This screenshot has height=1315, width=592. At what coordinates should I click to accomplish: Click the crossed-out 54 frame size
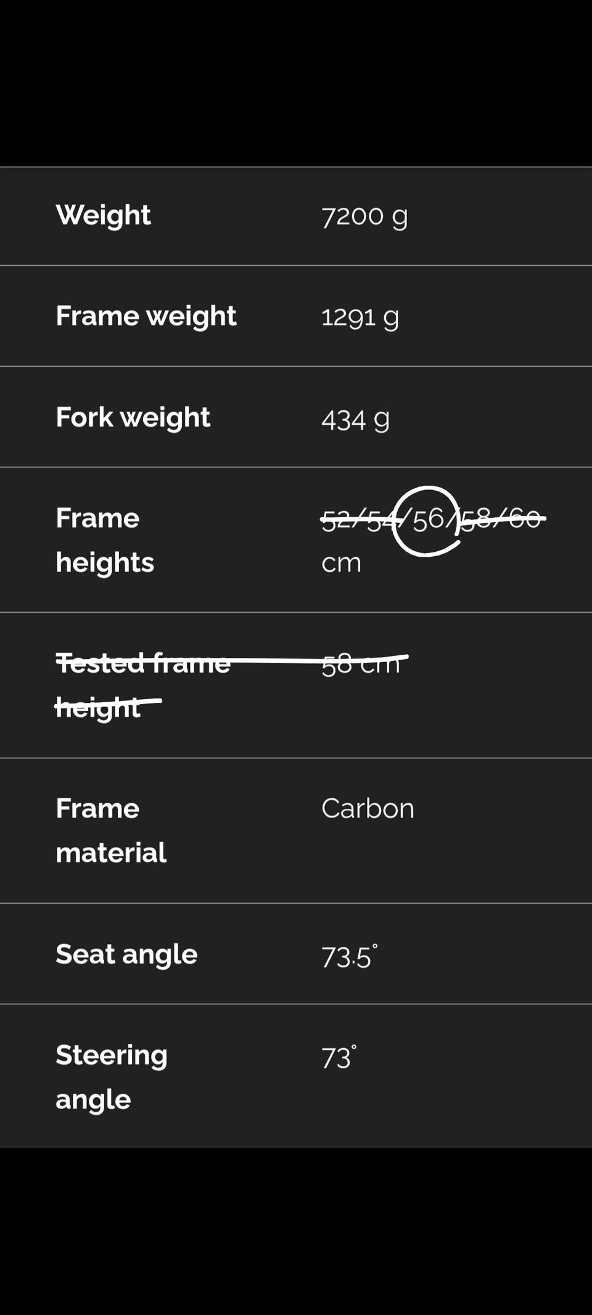(381, 520)
